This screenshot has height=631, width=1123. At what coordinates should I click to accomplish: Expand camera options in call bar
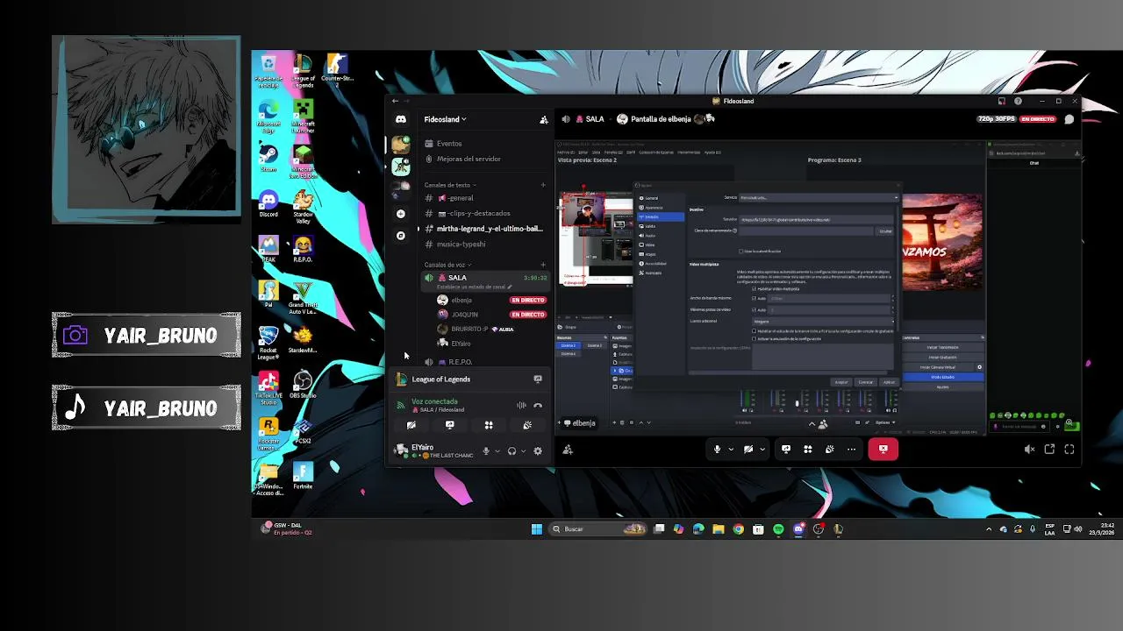[x=762, y=450]
